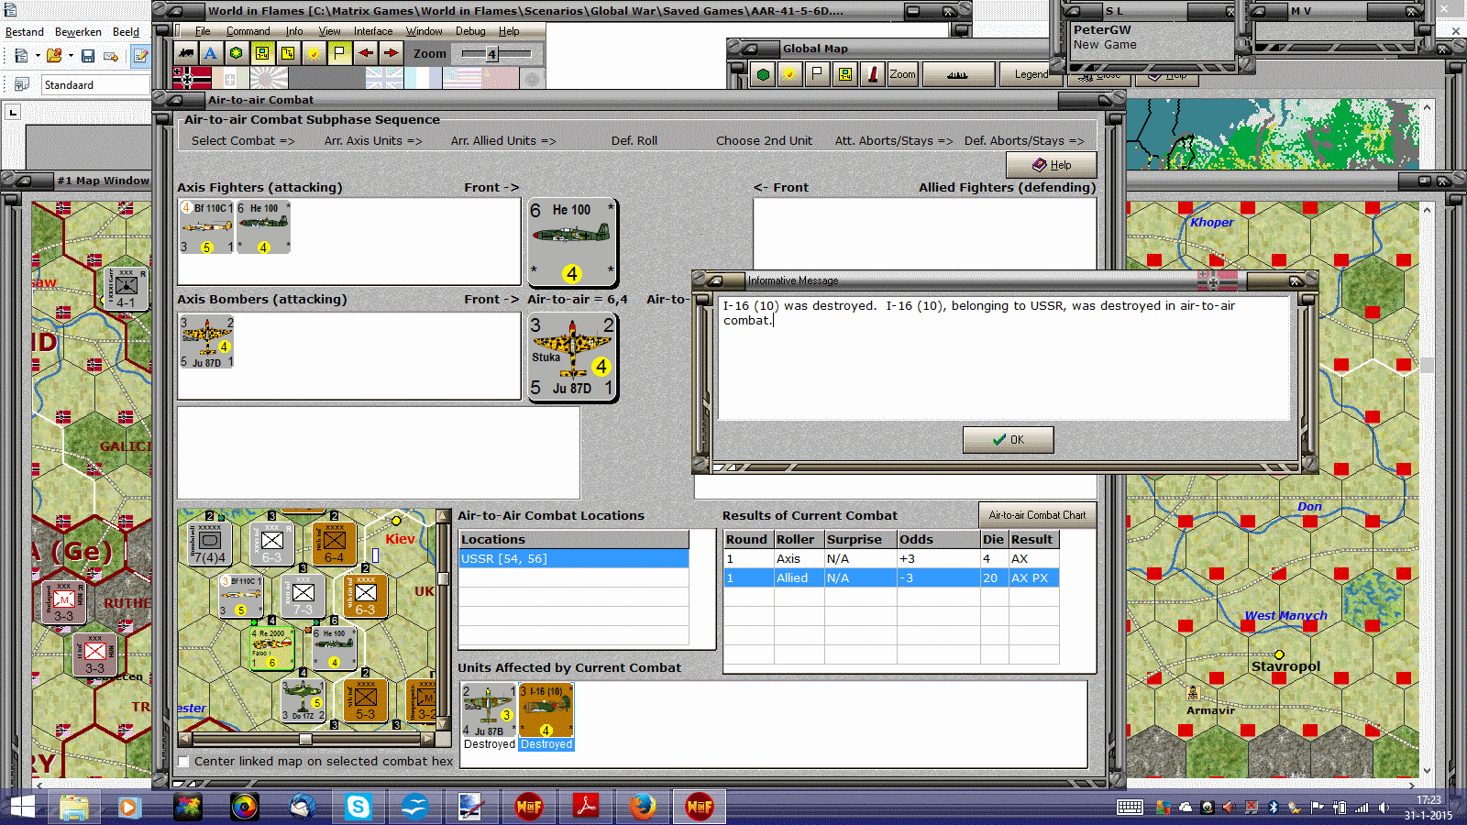
Task: Open the Command menu
Action: pyautogui.click(x=248, y=31)
